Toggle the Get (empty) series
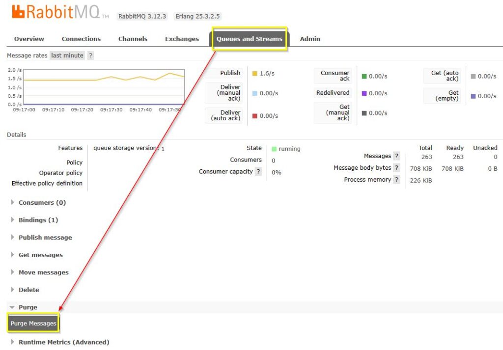 (443, 96)
